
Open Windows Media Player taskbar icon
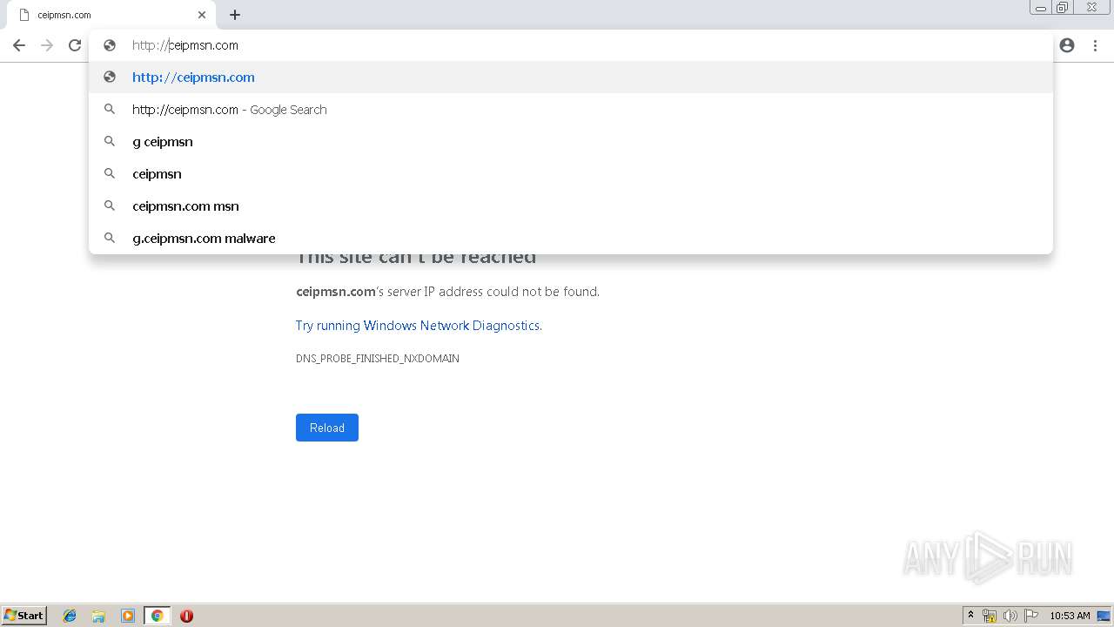coord(128,616)
